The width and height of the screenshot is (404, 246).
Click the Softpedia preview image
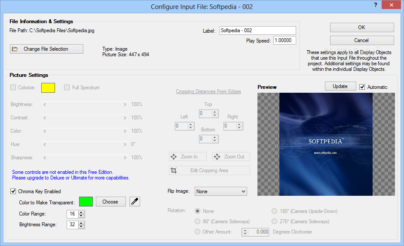[326, 144]
